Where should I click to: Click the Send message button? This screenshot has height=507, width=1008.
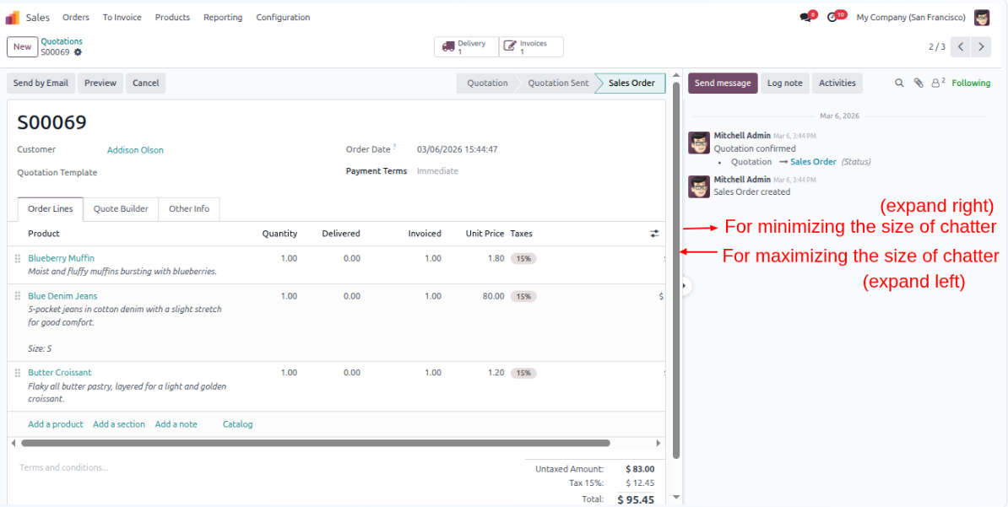point(723,83)
